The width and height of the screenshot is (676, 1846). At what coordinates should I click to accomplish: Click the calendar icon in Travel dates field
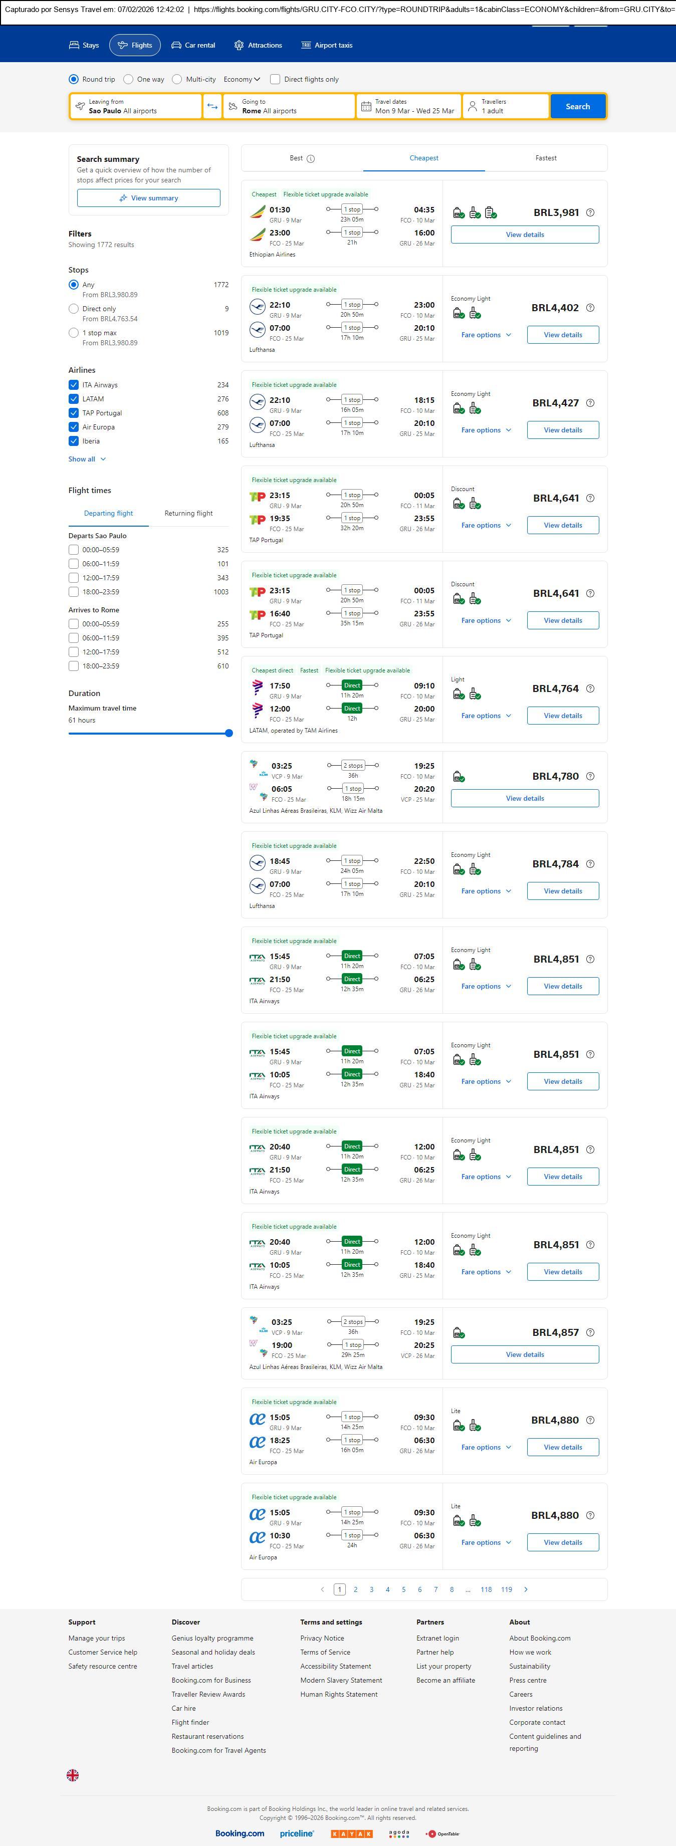pos(366,107)
